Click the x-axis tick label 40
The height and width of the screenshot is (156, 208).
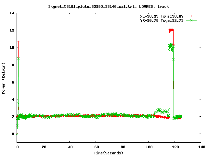pyautogui.click(x=70, y=147)
